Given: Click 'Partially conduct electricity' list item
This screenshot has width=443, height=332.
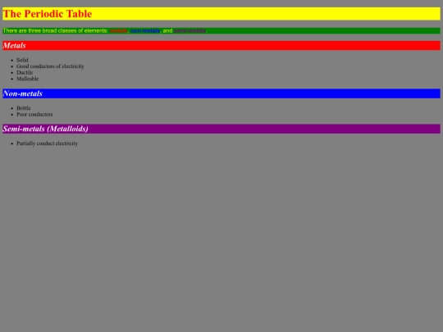Looking at the screenshot, I should click(x=48, y=143).
